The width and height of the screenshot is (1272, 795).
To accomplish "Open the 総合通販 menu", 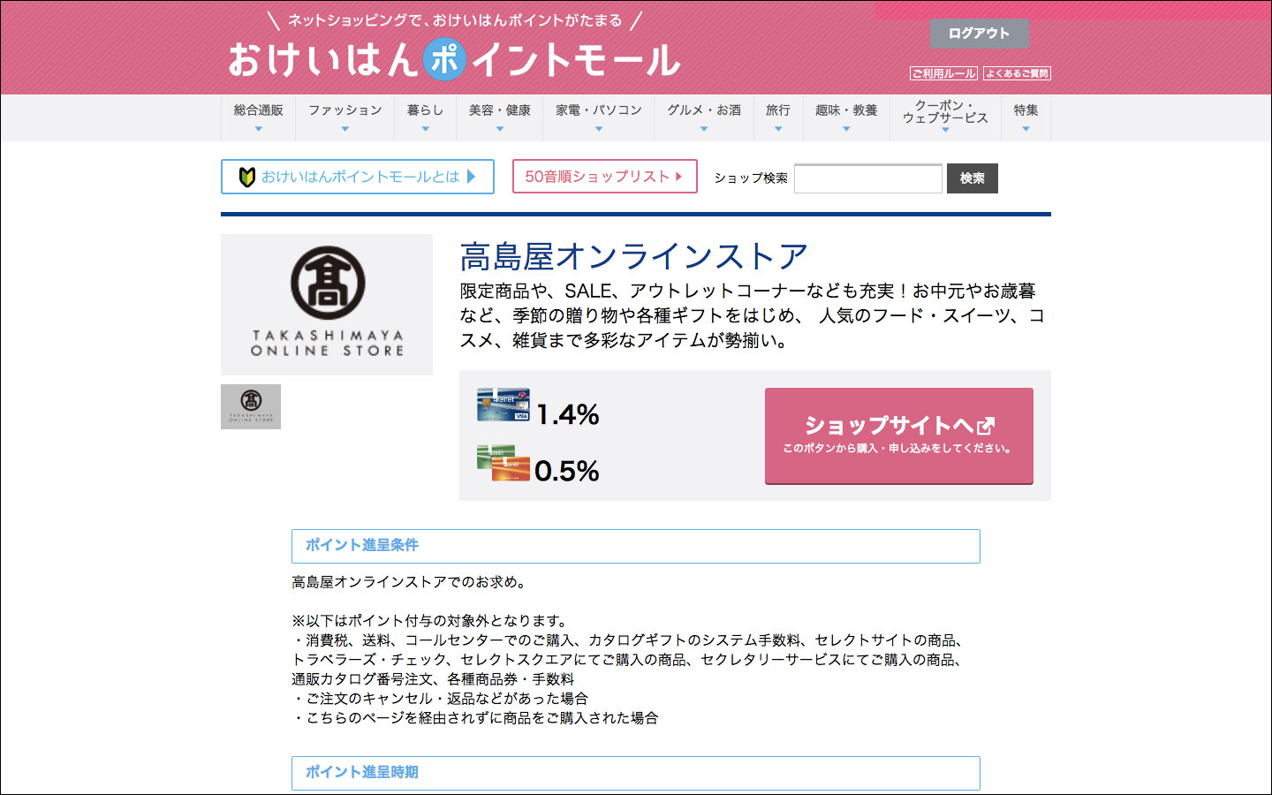I will click(258, 117).
